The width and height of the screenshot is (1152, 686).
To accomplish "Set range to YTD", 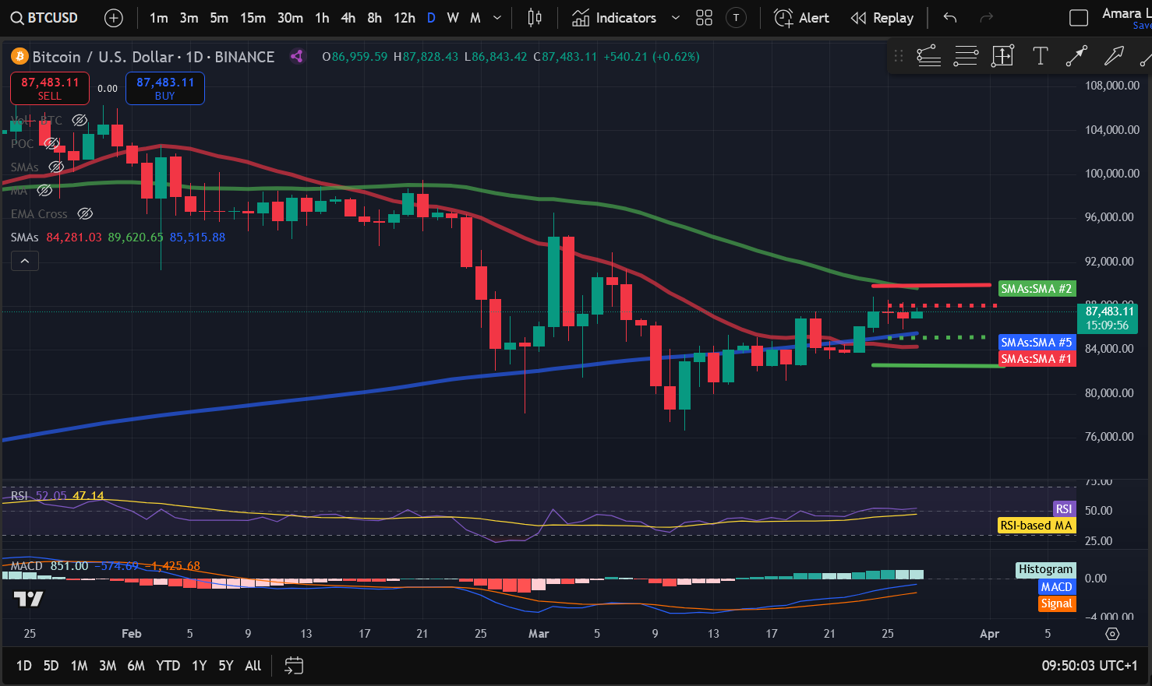I will pyautogui.click(x=168, y=666).
